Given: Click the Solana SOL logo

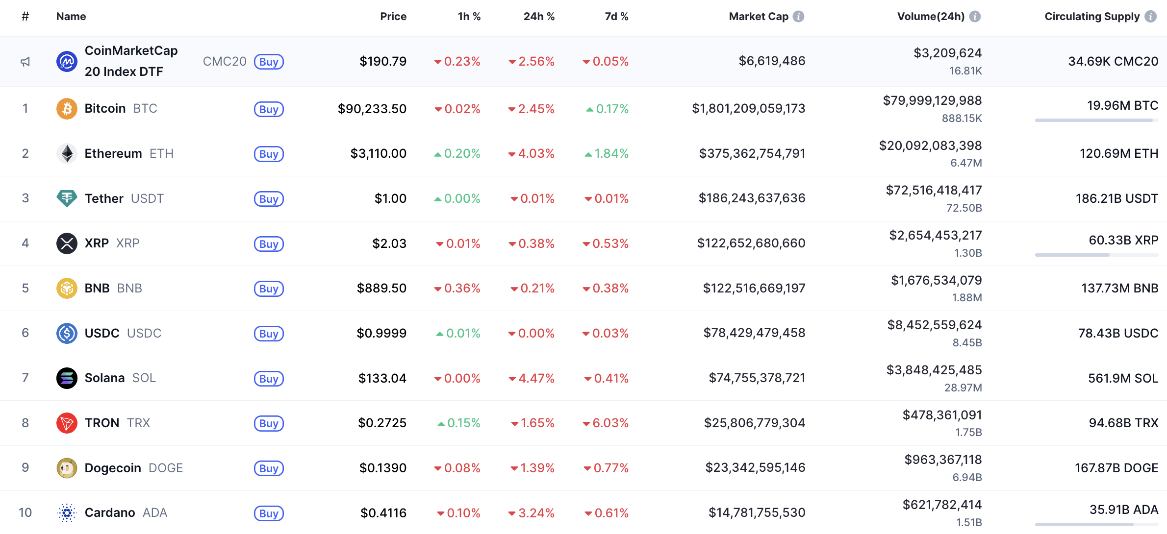Looking at the screenshot, I should [67, 378].
